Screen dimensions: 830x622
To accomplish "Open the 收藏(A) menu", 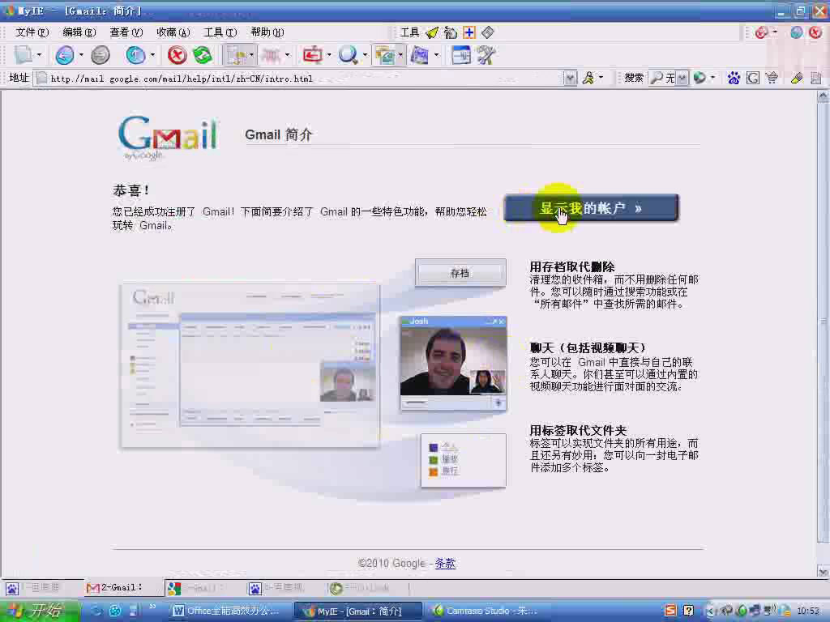I will (173, 32).
